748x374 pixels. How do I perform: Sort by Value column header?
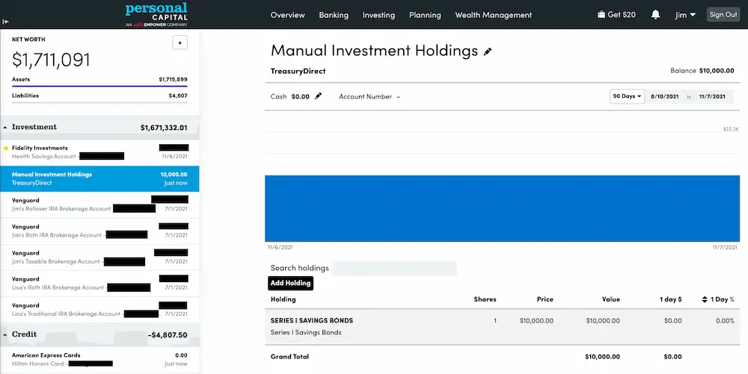(610, 299)
